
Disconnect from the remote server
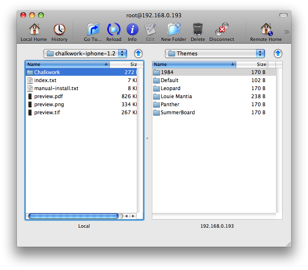(x=222, y=30)
